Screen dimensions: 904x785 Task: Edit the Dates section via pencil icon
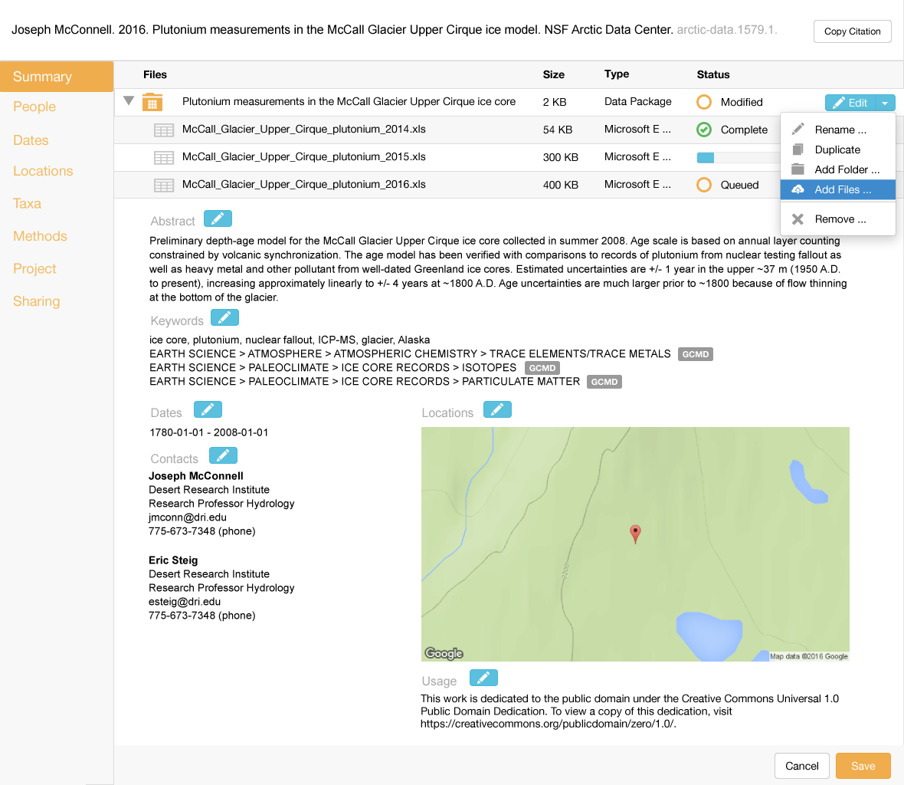tap(208, 409)
